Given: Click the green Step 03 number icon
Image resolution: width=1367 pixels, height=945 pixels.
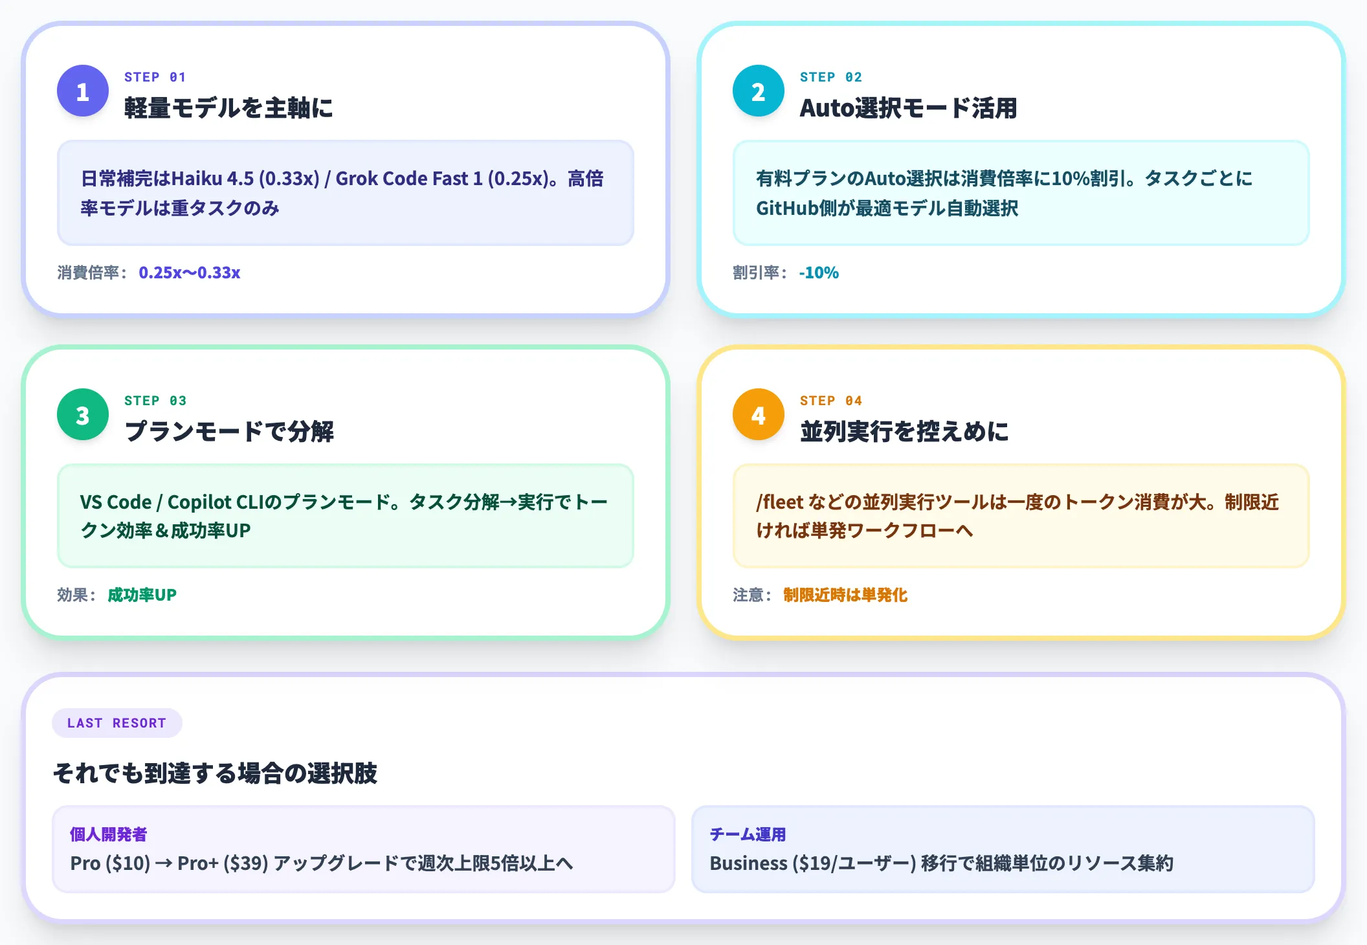Looking at the screenshot, I should (x=82, y=414).
